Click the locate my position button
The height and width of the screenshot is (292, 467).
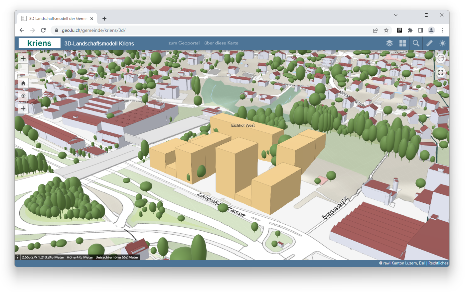pyautogui.click(x=23, y=96)
